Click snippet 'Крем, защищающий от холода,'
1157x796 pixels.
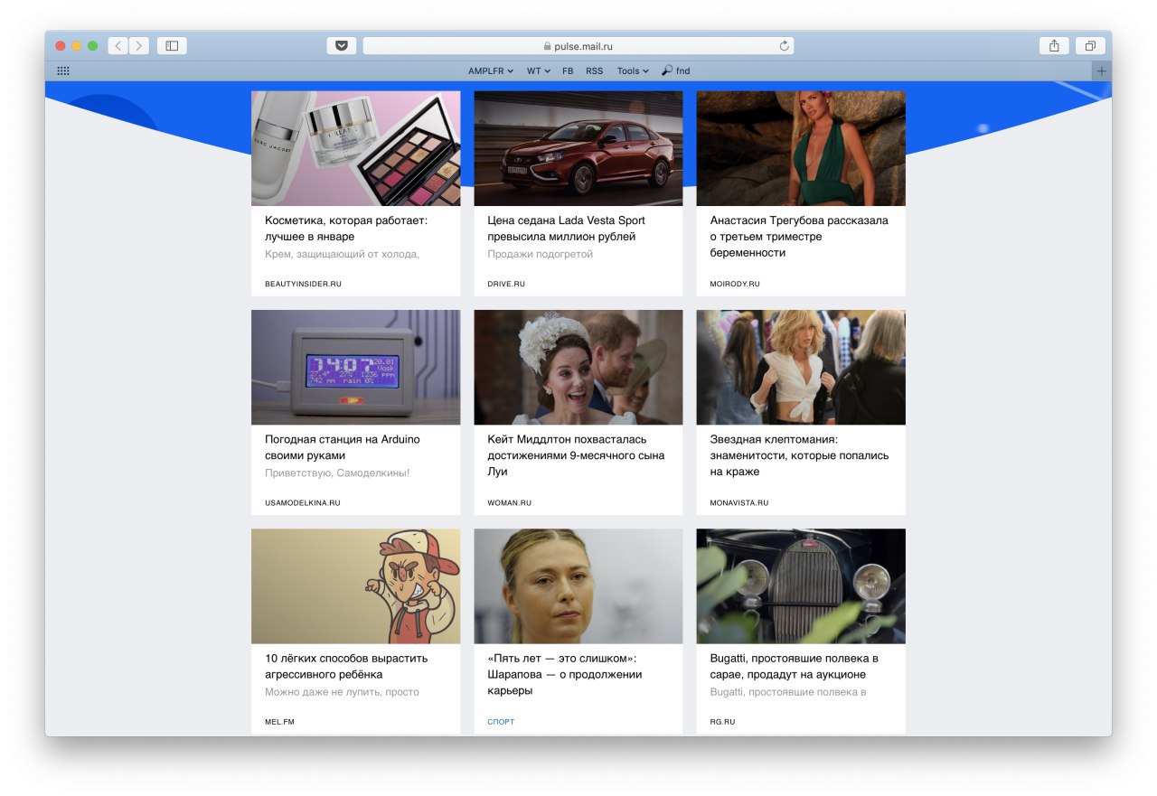pos(342,254)
